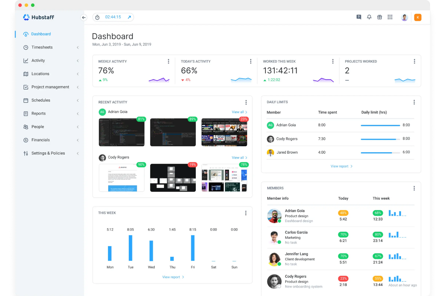This screenshot has width=445, height=296.
Task: Select the Financials sidebar icon
Action: coord(26,140)
